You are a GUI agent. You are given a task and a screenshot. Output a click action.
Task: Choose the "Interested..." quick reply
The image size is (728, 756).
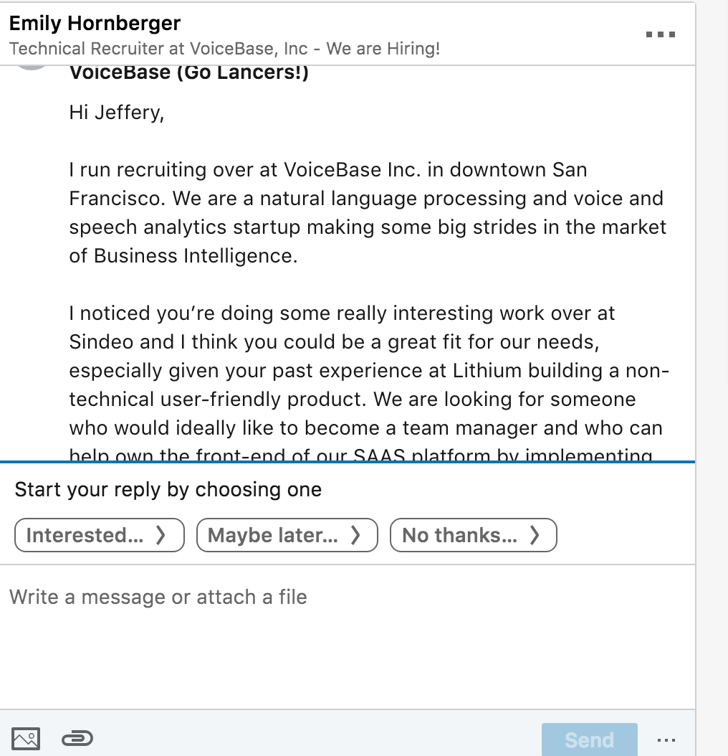pyautogui.click(x=99, y=535)
